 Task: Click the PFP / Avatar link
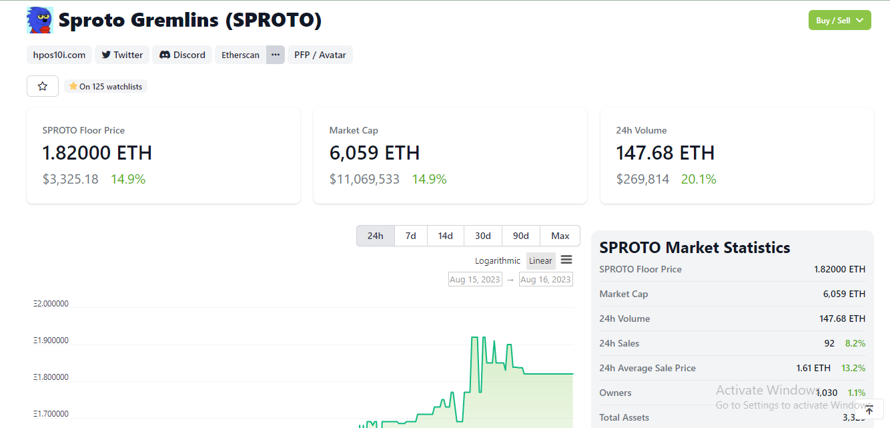point(320,55)
